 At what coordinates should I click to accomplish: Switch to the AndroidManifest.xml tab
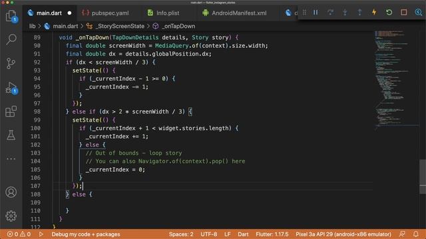239,13
